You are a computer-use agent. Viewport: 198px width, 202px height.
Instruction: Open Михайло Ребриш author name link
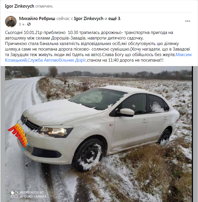[37, 18]
